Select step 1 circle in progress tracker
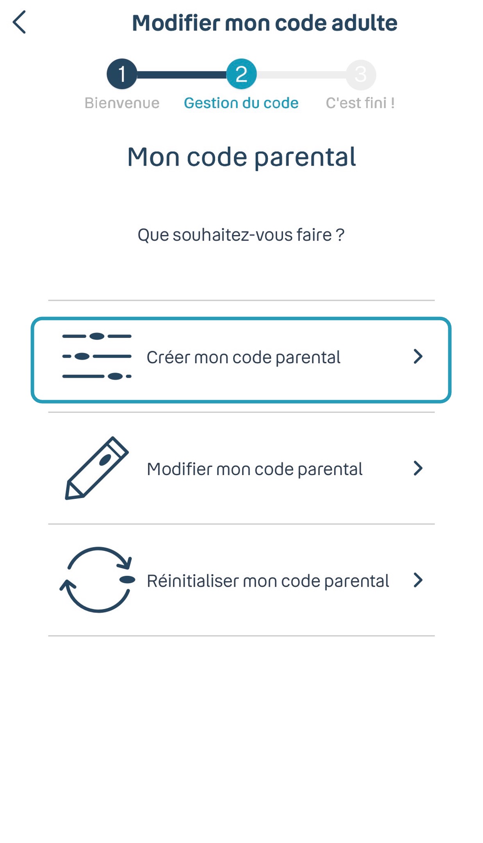This screenshot has width=483, height=843. (x=122, y=74)
